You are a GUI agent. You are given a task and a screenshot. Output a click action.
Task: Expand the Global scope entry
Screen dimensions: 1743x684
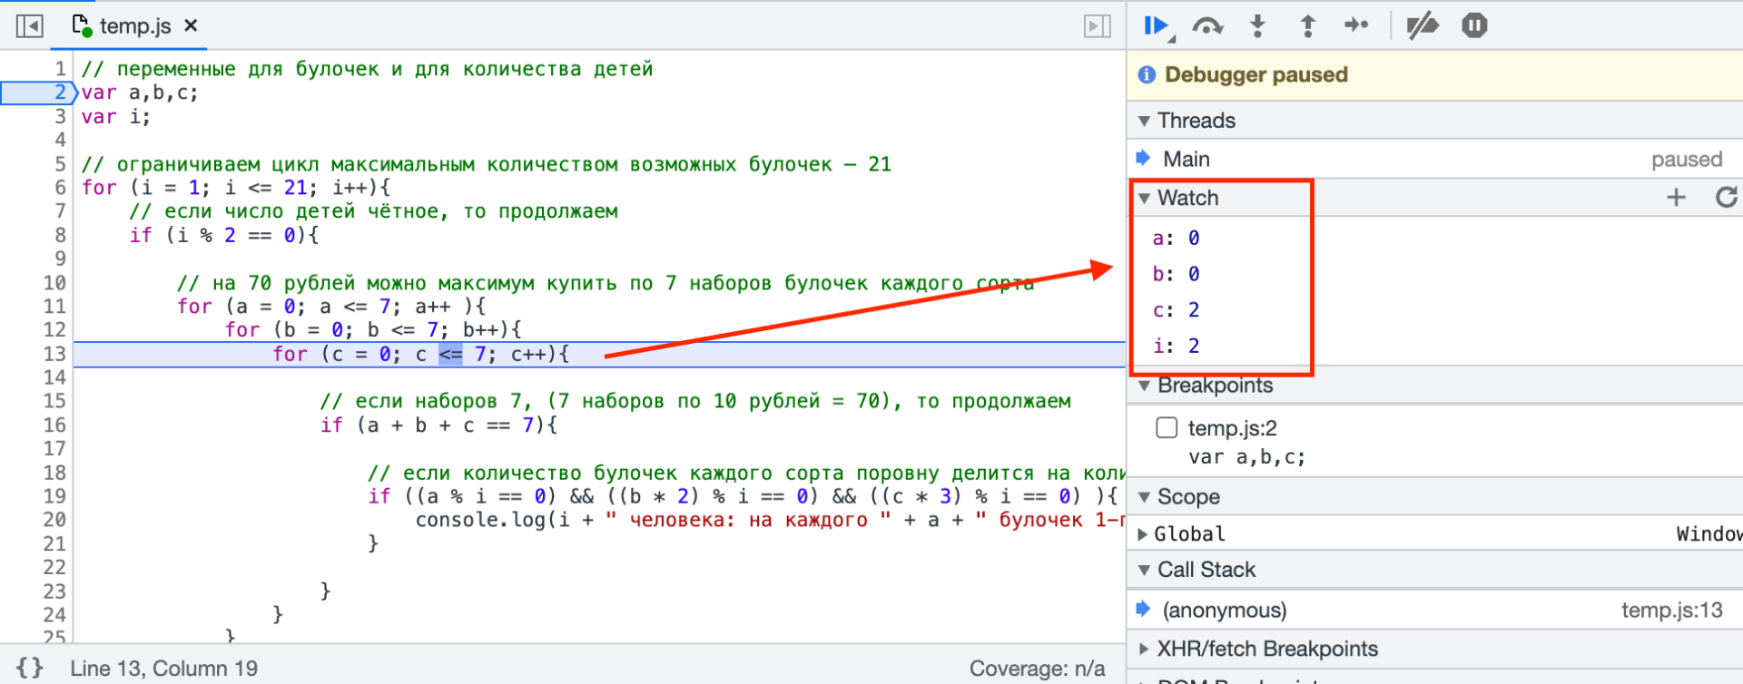(1143, 534)
